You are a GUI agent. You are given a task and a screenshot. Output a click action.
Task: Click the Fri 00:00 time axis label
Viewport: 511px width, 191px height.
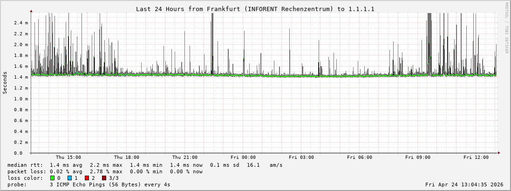coord(243,157)
